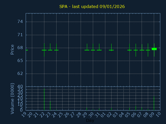Image resolution: width=166 pixels, height=124 pixels.
Task: Select the 71 price tick label
Action: coord(20,35)
